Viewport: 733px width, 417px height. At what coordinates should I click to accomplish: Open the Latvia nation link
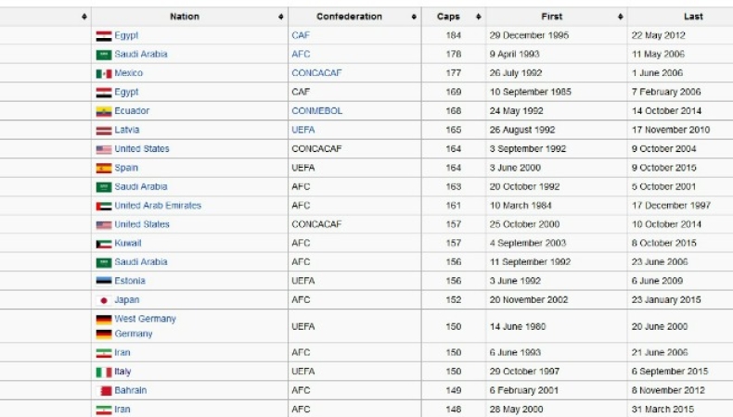127,130
